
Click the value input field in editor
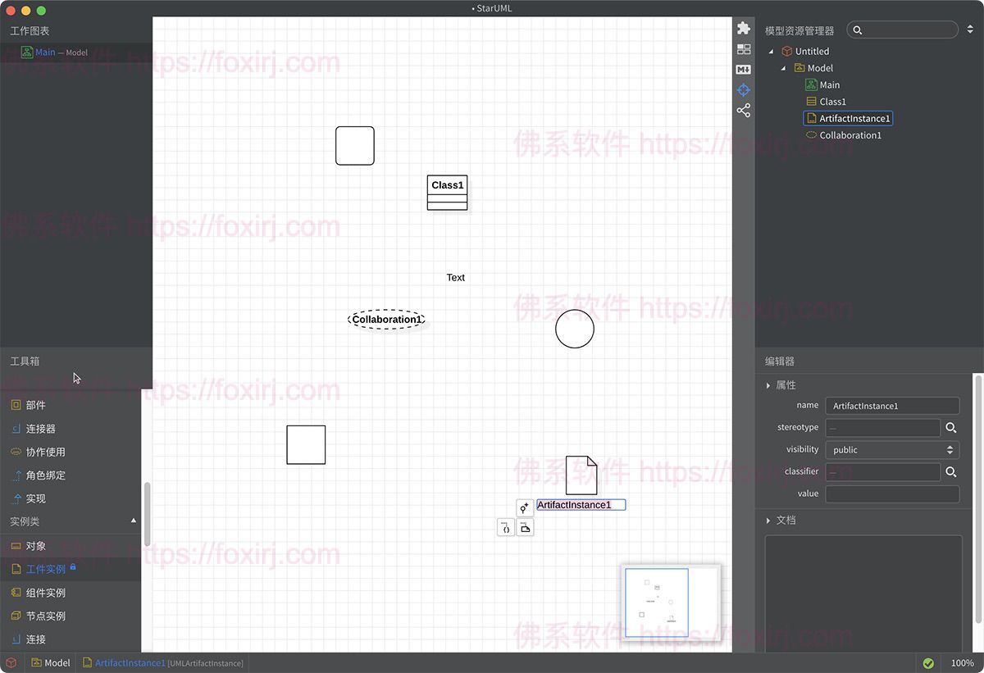point(892,493)
